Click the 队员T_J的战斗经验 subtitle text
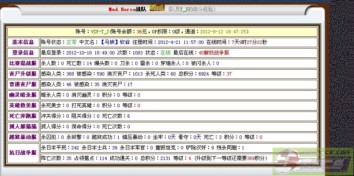The image size is (354, 176). pos(191,9)
